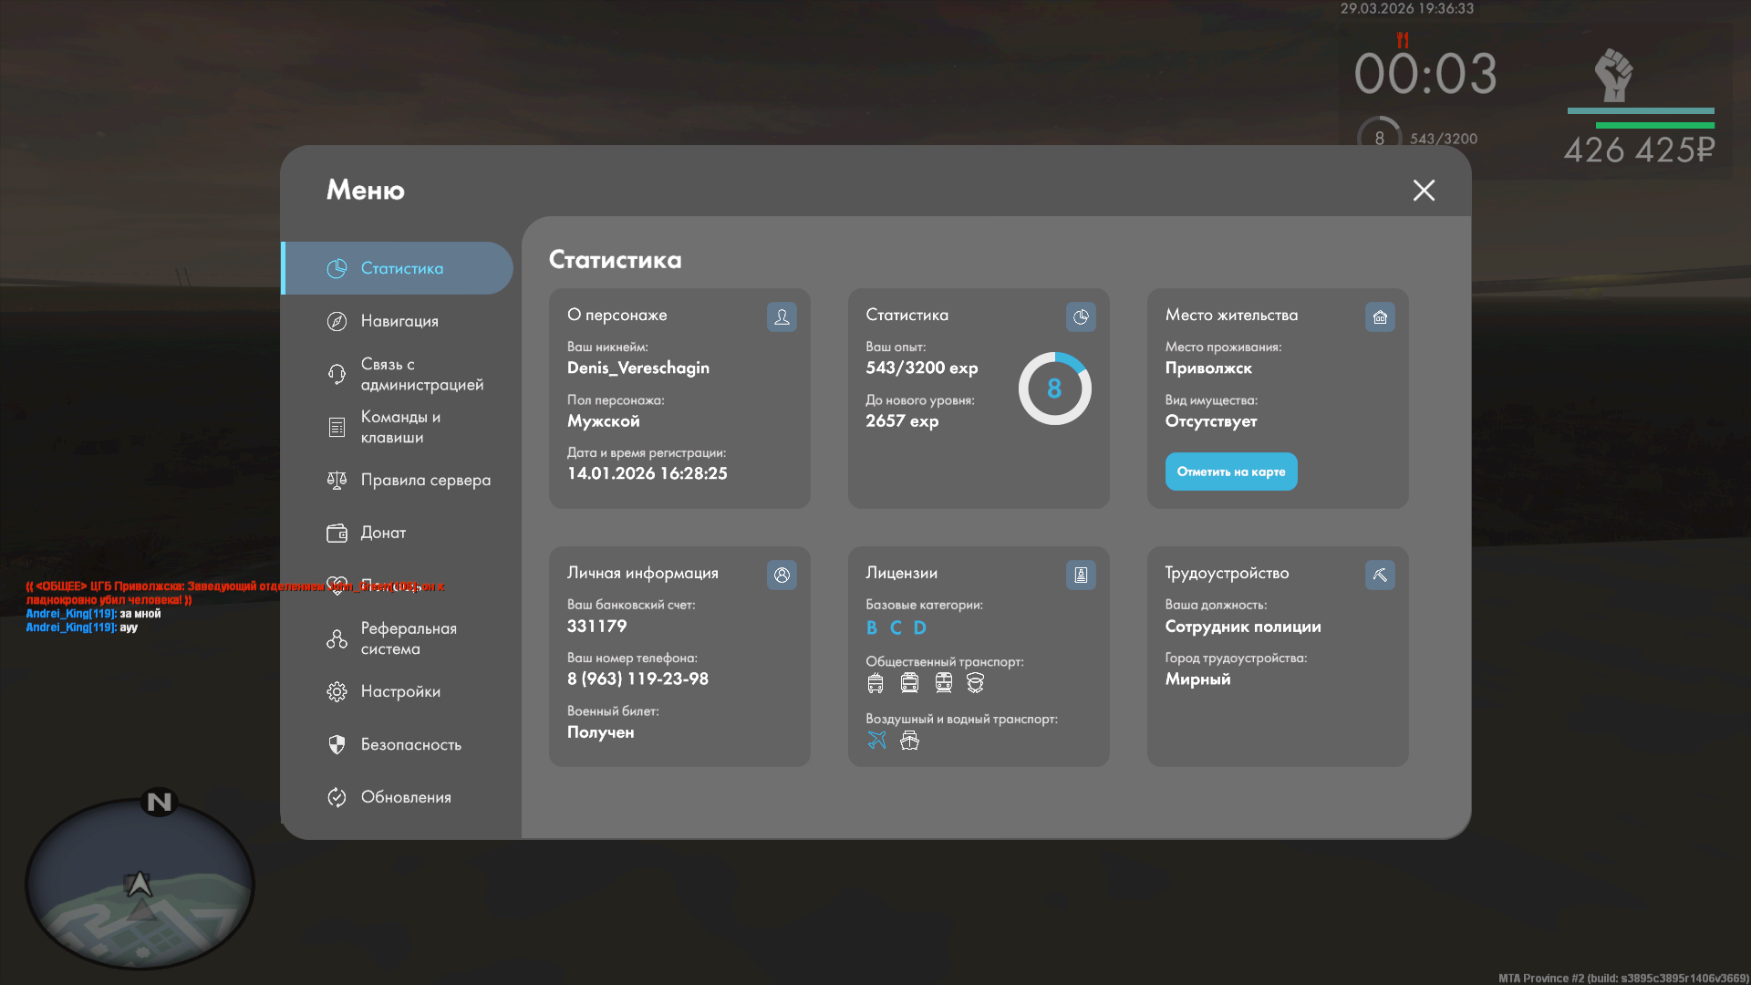
Task: Go to the Донат section
Action: point(383,533)
